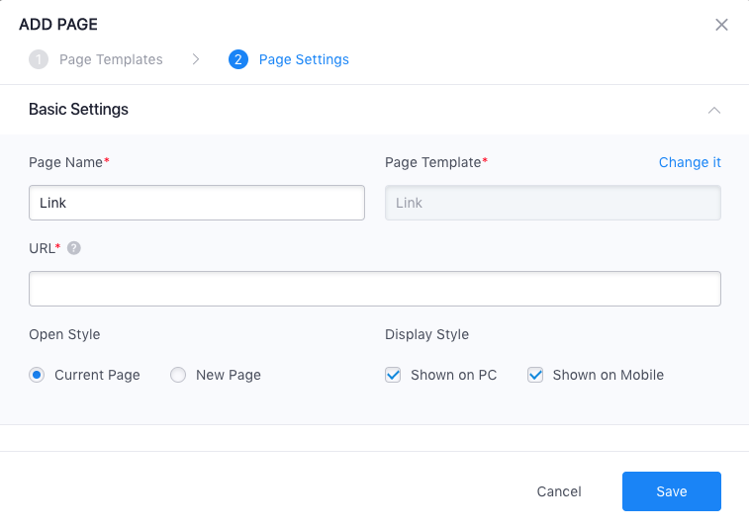
Task: Click the Open Style label
Action: coord(64,334)
